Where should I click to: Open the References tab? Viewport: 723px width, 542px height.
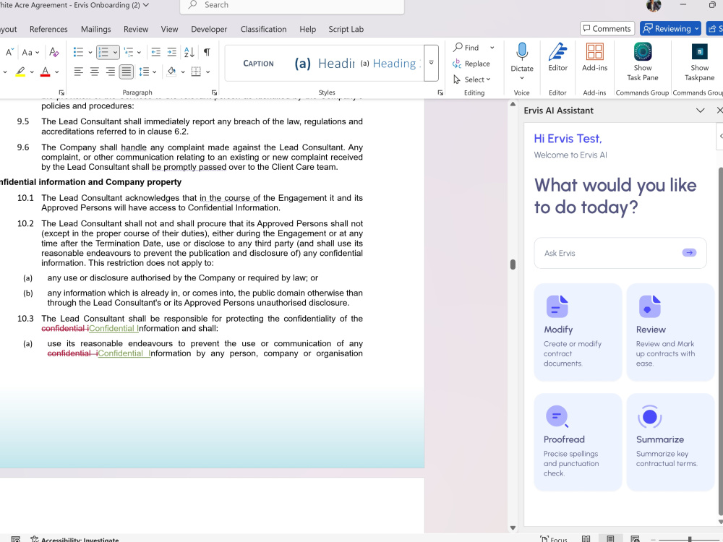click(x=48, y=29)
